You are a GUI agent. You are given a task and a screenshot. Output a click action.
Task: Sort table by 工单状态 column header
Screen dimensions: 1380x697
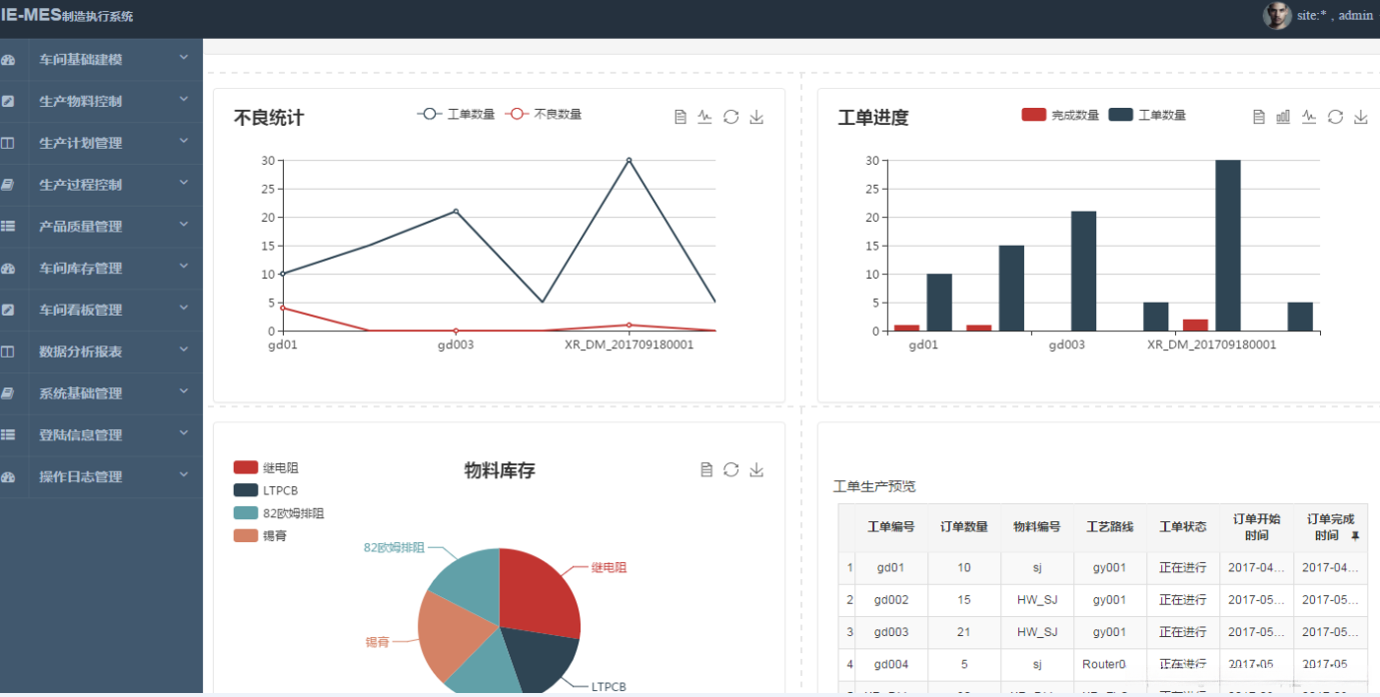[x=1183, y=527]
